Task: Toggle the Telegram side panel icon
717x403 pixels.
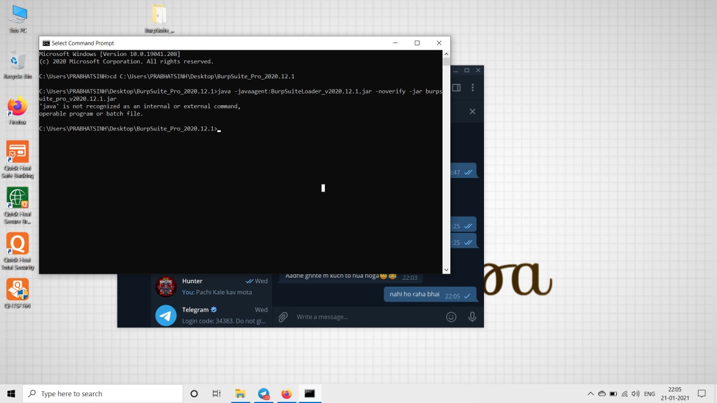Action: click(456, 88)
